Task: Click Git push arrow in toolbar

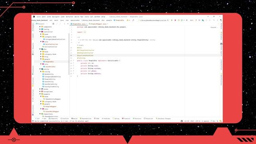Action: 203,20
